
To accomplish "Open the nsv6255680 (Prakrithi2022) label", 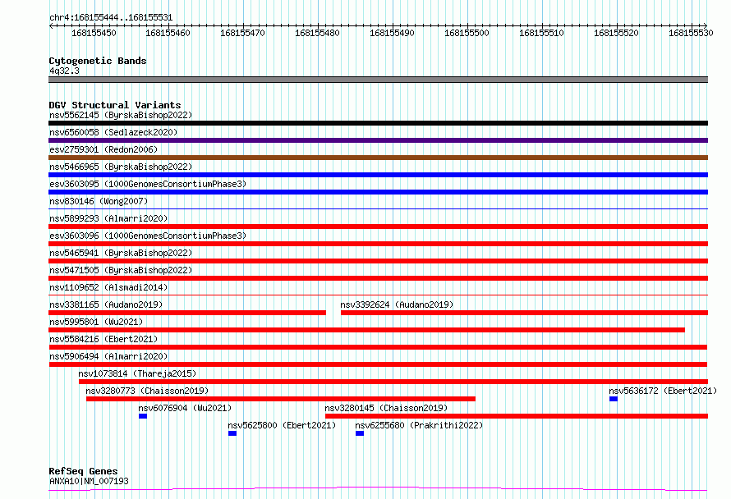I will click(419, 425).
